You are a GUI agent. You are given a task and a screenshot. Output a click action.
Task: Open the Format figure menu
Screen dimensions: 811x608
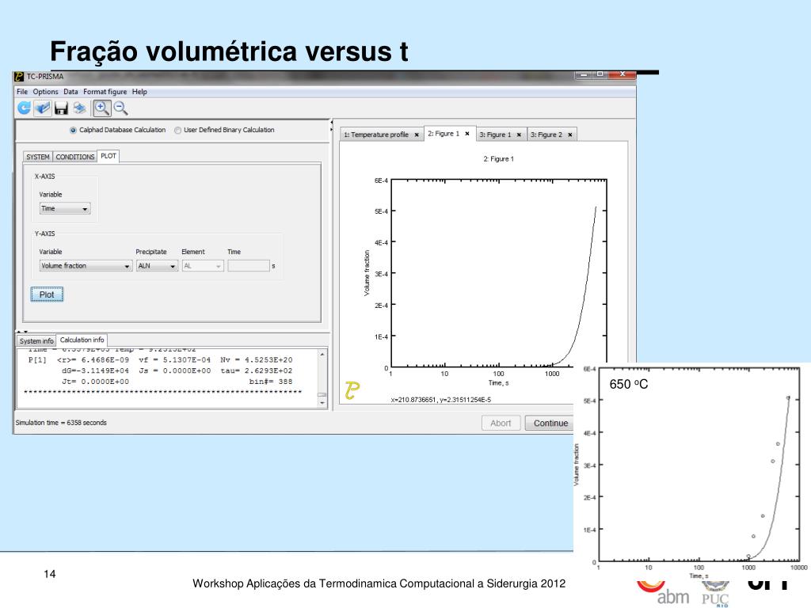click(105, 92)
